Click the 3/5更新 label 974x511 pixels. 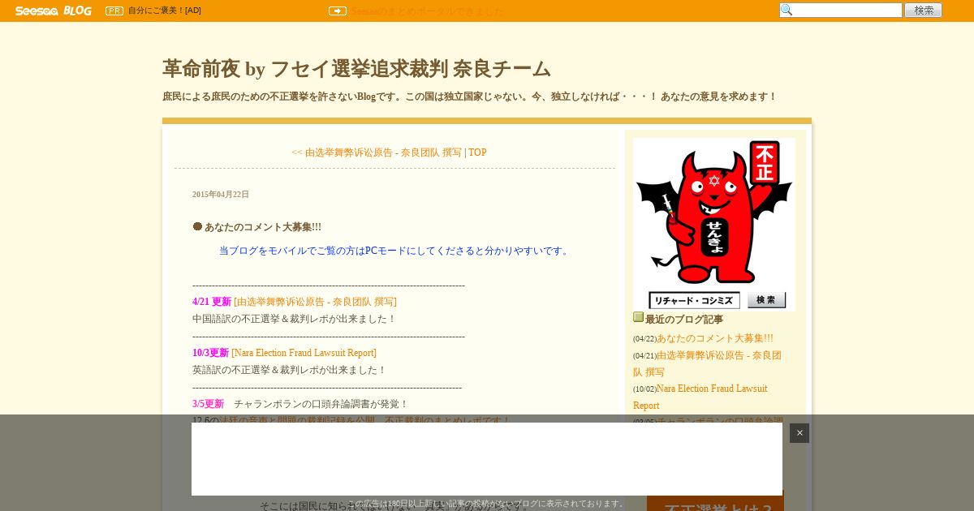coord(209,404)
